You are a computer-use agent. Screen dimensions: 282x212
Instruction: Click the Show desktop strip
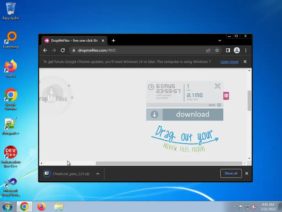280,206
